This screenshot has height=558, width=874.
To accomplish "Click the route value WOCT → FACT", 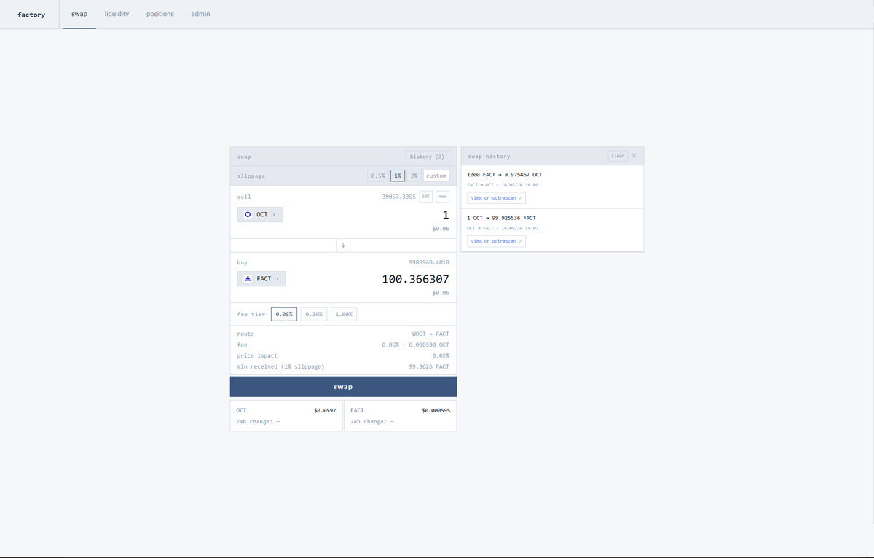I will [430, 334].
